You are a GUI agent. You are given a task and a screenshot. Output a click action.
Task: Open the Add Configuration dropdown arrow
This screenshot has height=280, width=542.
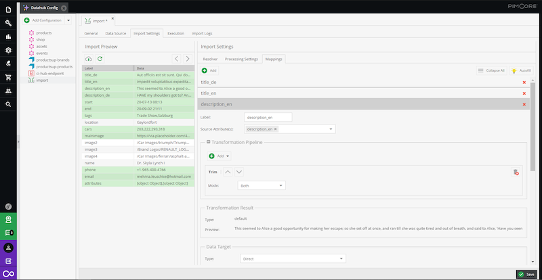(x=68, y=20)
